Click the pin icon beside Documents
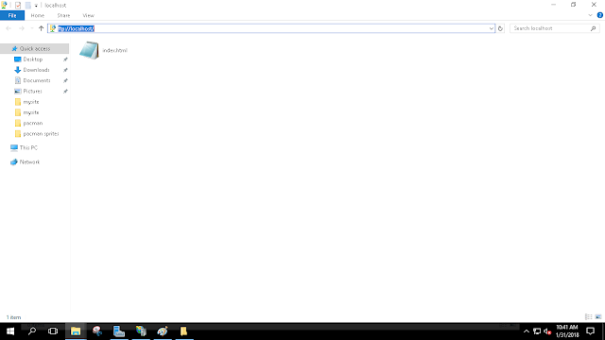 [x=65, y=80]
